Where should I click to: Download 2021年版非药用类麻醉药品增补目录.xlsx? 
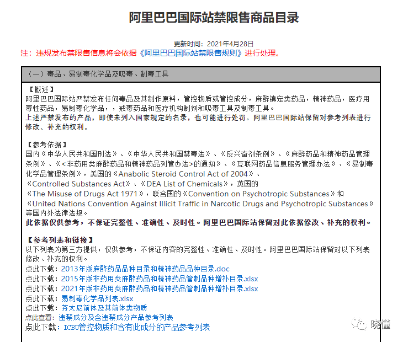point(160,288)
